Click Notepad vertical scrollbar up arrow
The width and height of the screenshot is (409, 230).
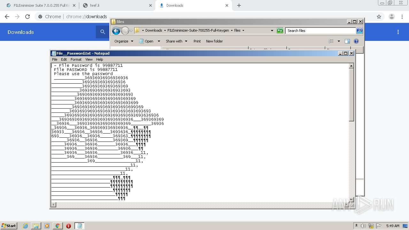(351, 66)
